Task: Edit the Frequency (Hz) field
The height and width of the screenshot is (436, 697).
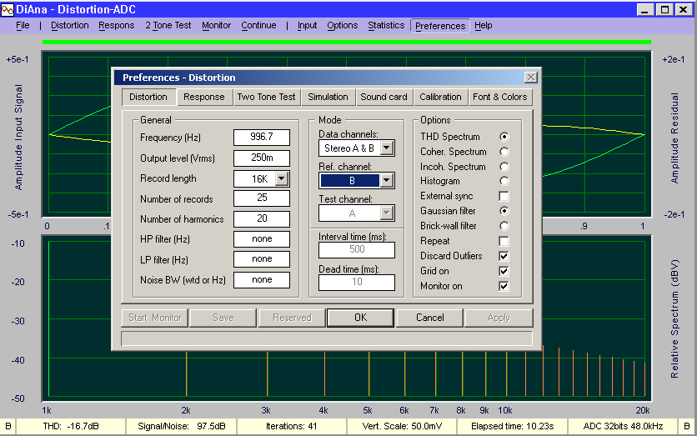Action: 262,137
